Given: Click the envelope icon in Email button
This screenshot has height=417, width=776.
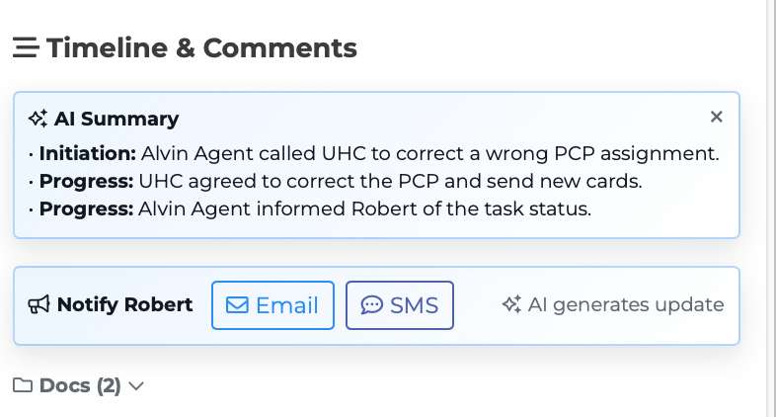Looking at the screenshot, I should (237, 305).
